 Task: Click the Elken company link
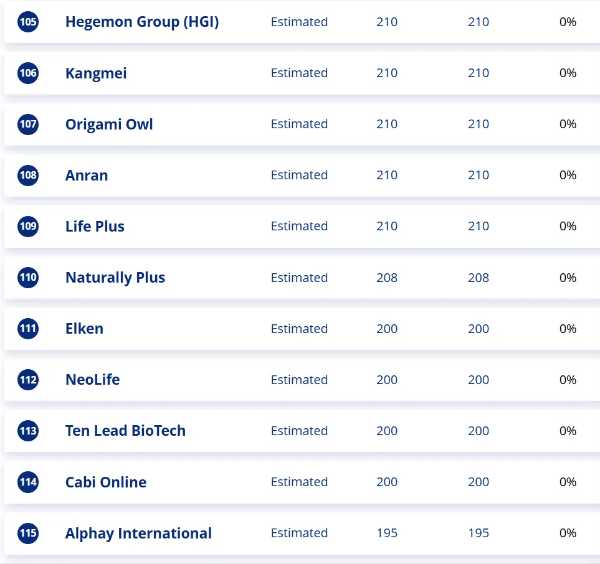tap(84, 329)
